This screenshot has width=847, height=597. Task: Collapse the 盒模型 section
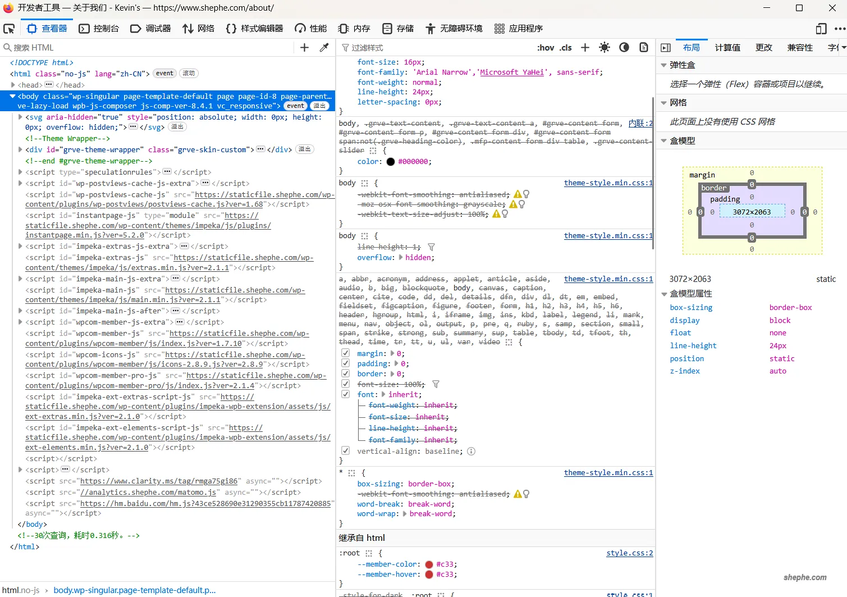pos(664,140)
